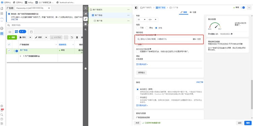
Task: Open the notifications icon with red badge
Action: pos(2,110)
